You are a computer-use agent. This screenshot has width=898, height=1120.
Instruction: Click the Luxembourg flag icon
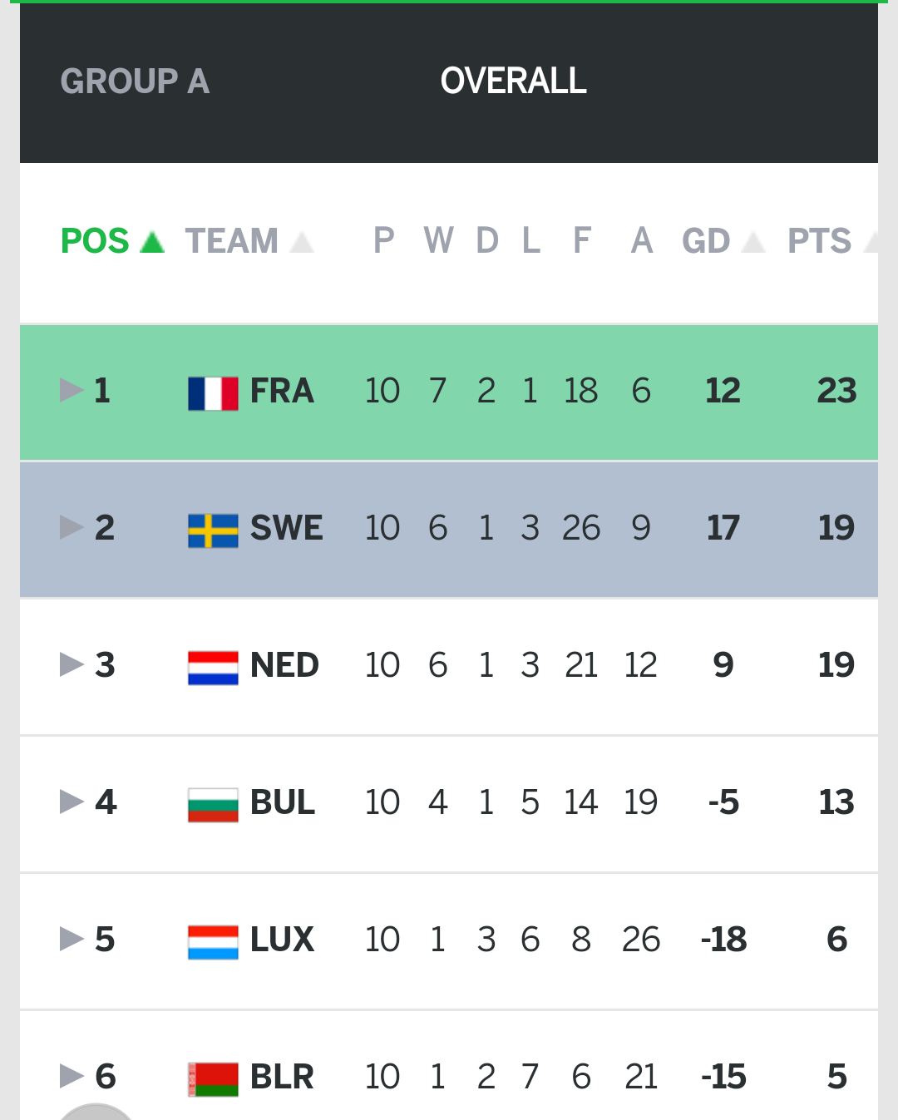coord(213,942)
